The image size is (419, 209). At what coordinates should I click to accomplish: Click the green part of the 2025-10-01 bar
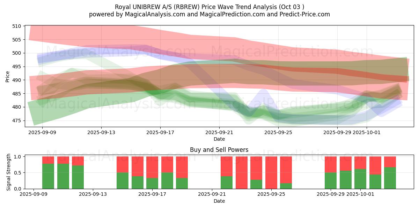360,179
